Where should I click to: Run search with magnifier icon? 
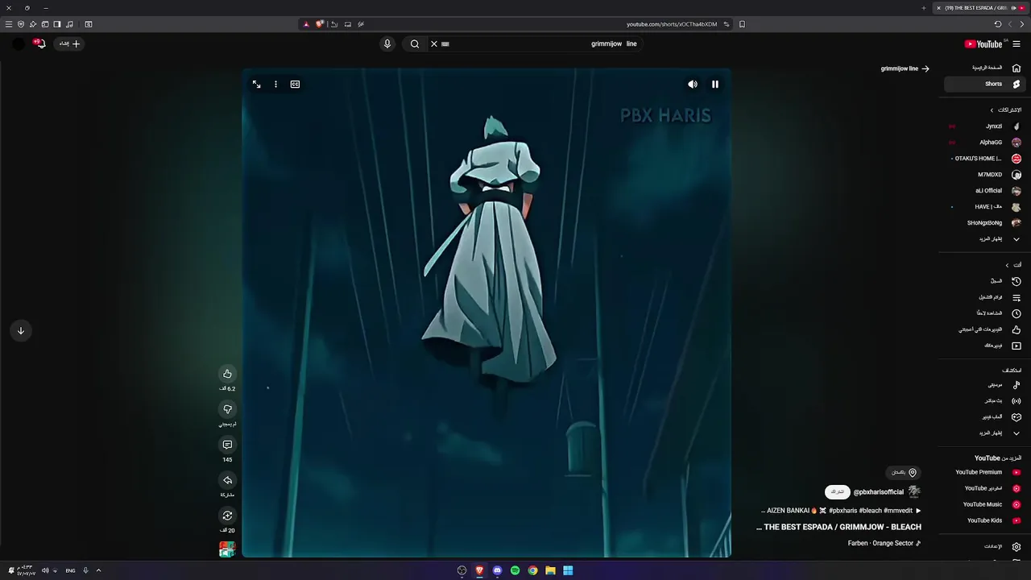tap(415, 44)
